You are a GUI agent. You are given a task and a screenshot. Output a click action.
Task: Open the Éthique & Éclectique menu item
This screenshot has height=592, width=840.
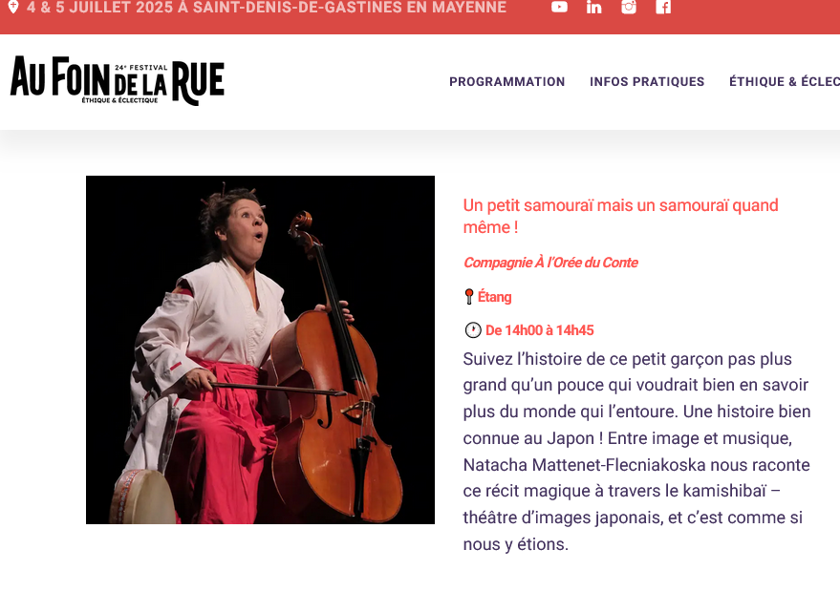(x=785, y=81)
